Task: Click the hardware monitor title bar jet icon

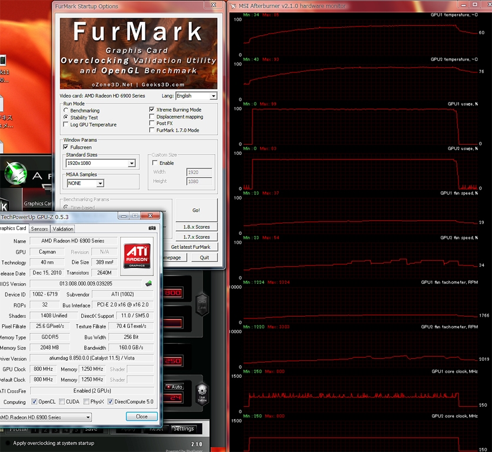Action: click(x=233, y=6)
